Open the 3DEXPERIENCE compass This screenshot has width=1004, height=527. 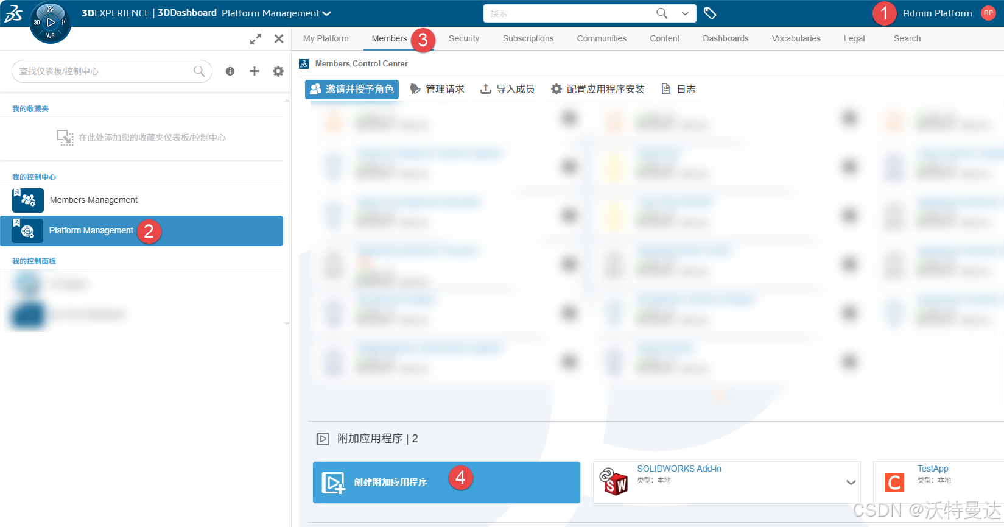(x=51, y=23)
